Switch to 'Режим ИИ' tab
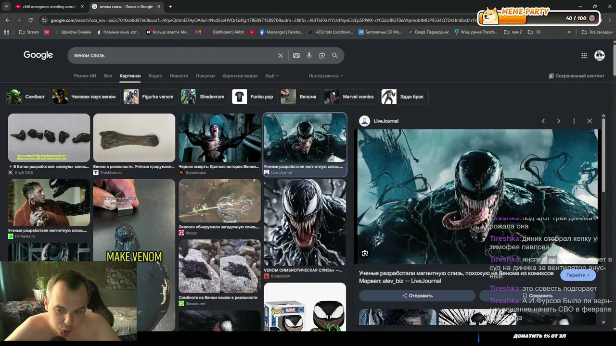Image resolution: width=616 pixels, height=346 pixels. click(85, 76)
